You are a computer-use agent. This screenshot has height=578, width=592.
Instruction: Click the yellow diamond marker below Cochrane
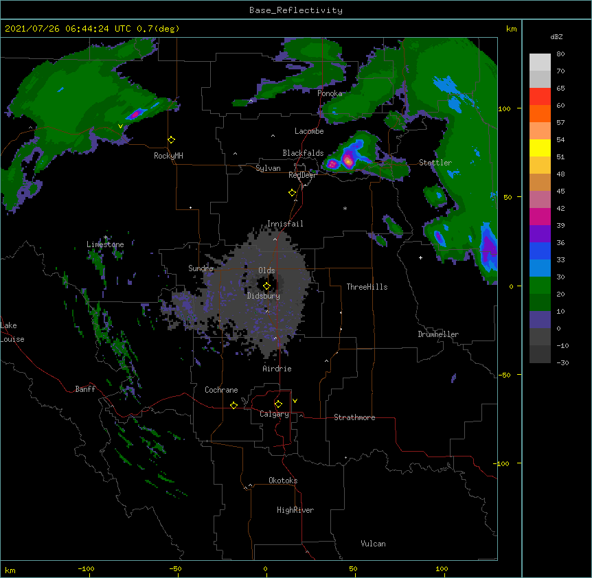click(x=234, y=405)
